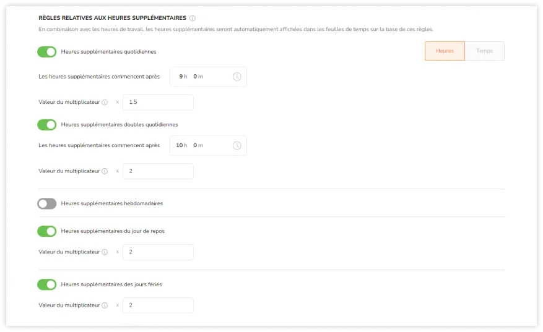This screenshot has width=543, height=332.
Task: Switch off Heures supplémentaires des jours fériés
Action: [x=47, y=284]
